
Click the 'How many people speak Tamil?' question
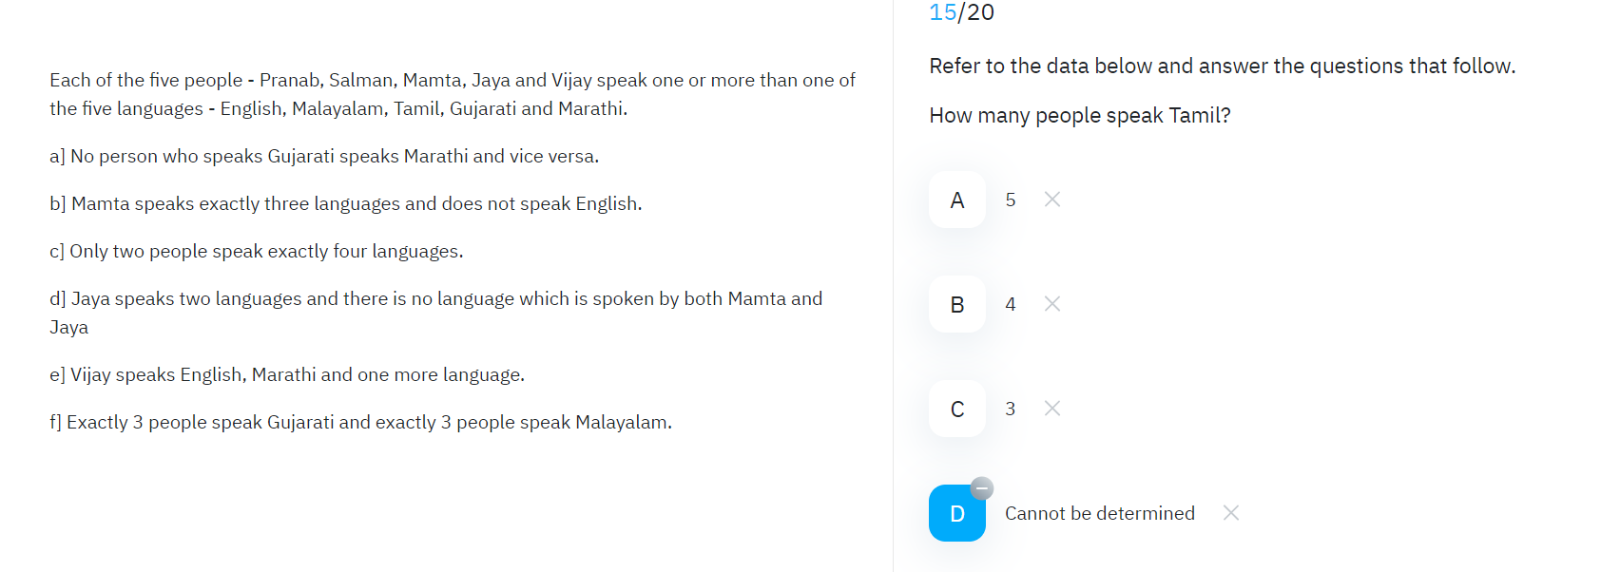pyautogui.click(x=1080, y=116)
